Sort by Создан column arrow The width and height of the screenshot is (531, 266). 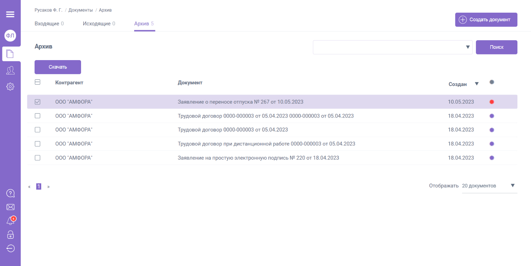(x=477, y=84)
